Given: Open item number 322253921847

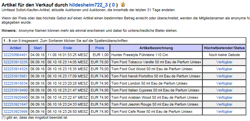Looking at the screenshot, I should point(15,104).
